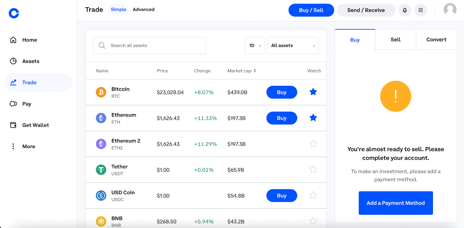Switch to Simple trade mode
Screen dimensions: 464x228
118,10
